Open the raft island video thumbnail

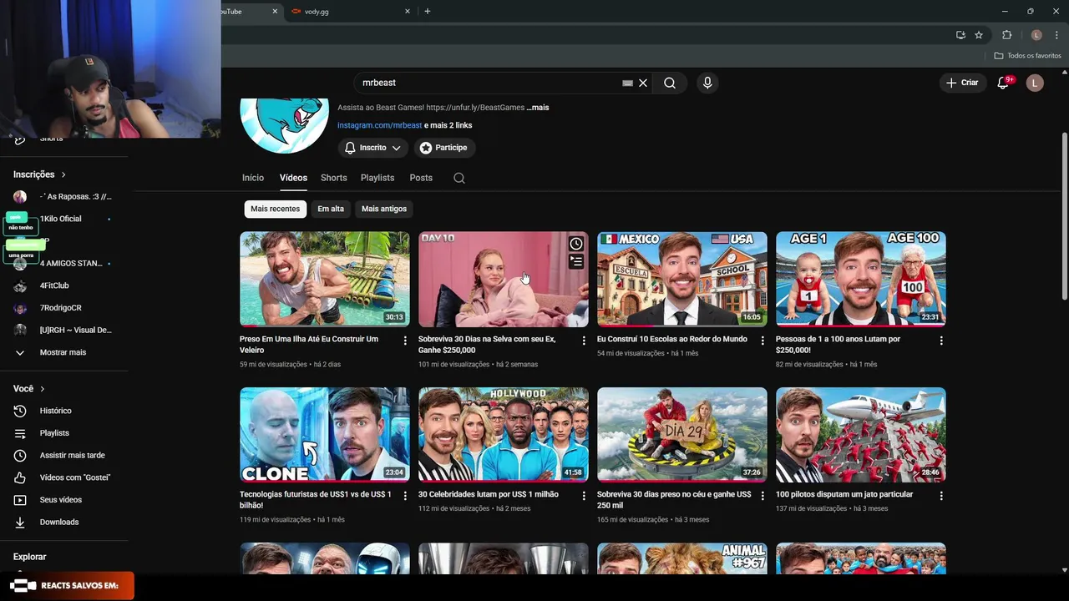(x=325, y=279)
